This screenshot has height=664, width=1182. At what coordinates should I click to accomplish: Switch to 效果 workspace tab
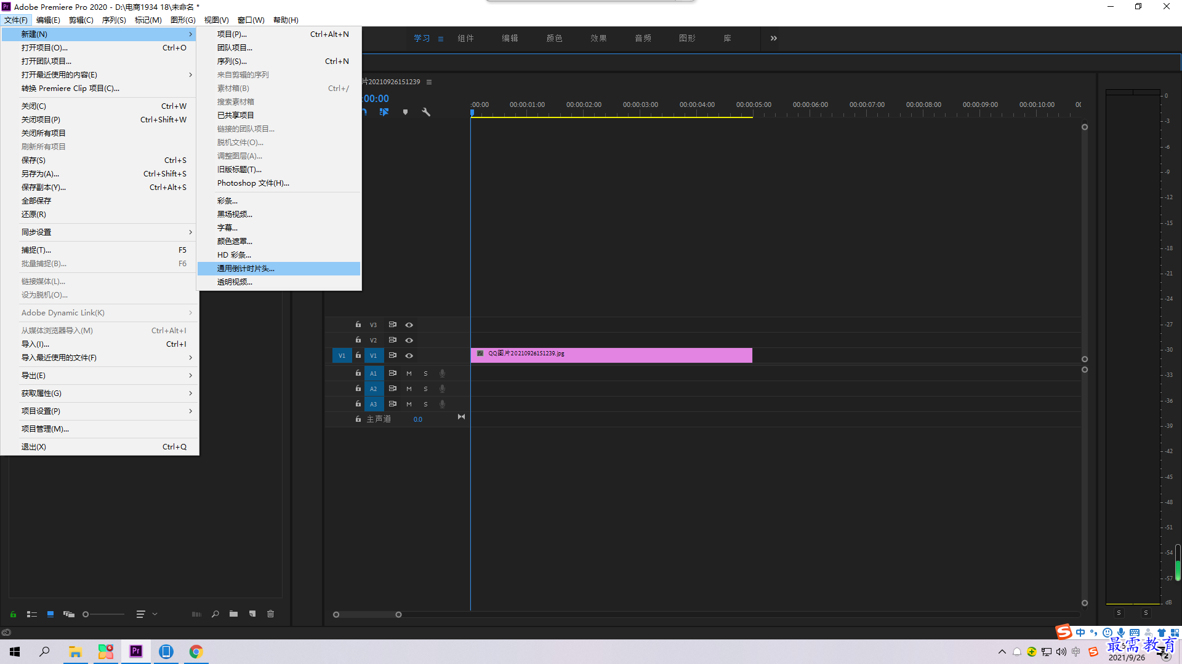[x=598, y=38]
